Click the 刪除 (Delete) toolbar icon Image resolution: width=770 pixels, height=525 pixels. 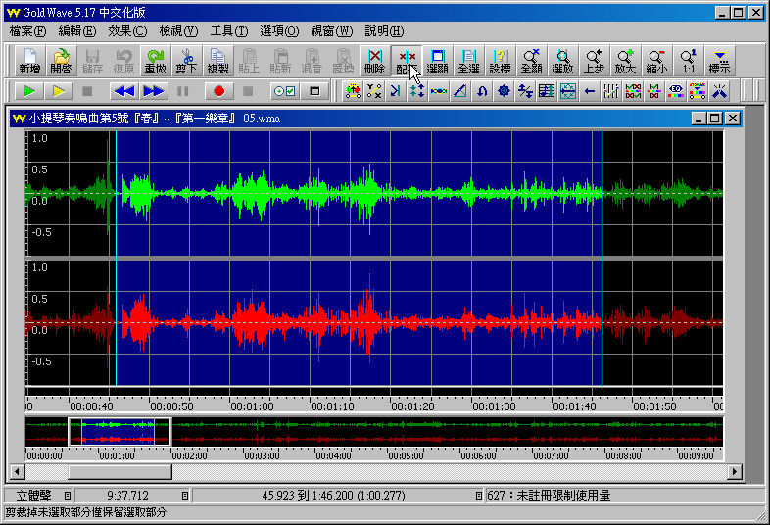click(374, 61)
